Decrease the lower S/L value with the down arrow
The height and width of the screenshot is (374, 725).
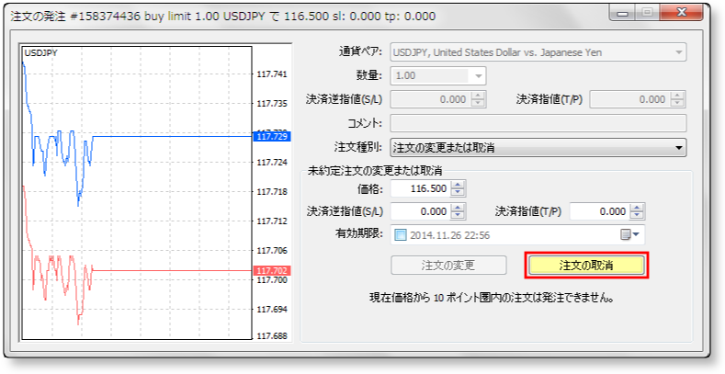click(x=458, y=215)
